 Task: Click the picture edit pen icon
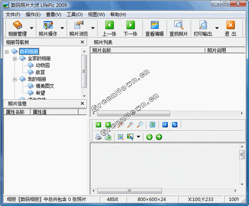[130, 137]
